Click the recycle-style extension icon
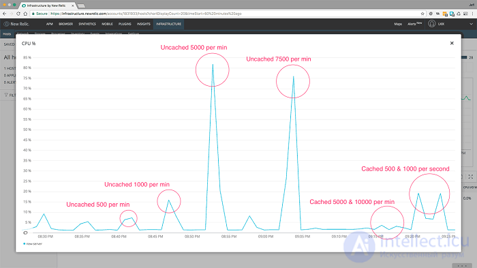The image size is (477, 268). (459, 14)
